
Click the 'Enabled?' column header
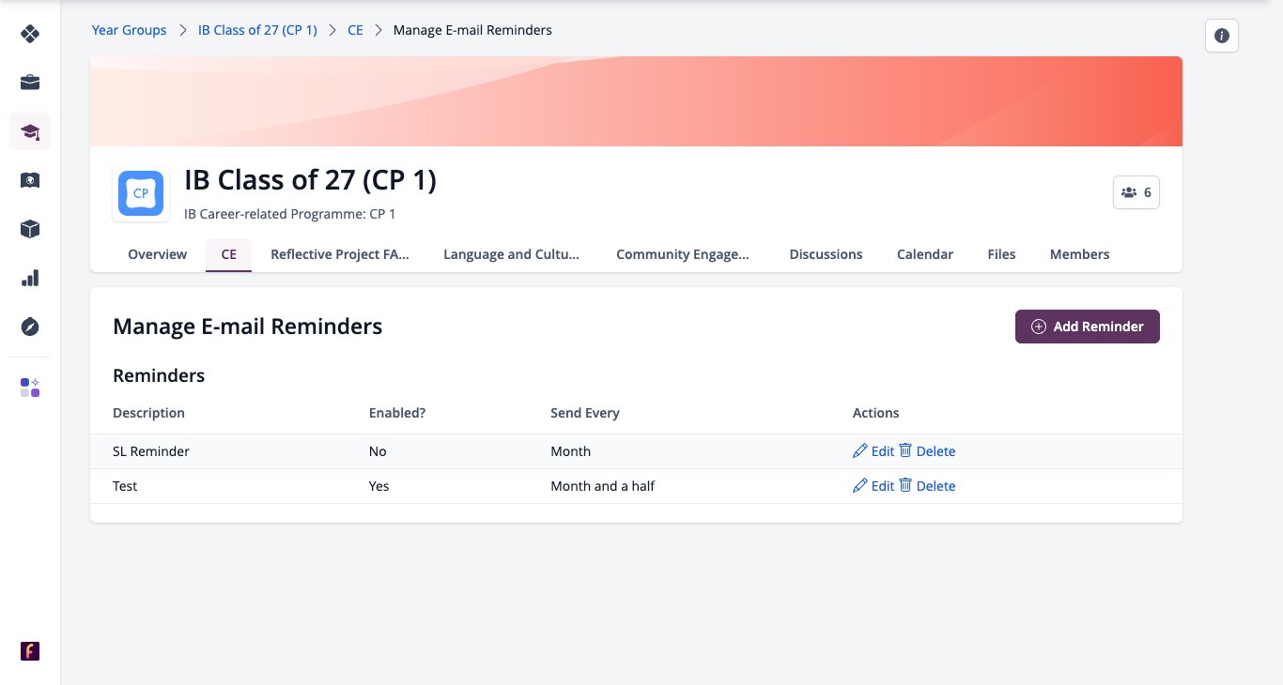tap(397, 413)
